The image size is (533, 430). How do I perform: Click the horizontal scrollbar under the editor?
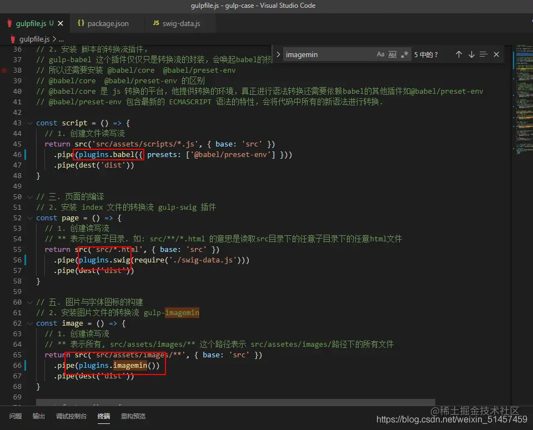[235, 402]
